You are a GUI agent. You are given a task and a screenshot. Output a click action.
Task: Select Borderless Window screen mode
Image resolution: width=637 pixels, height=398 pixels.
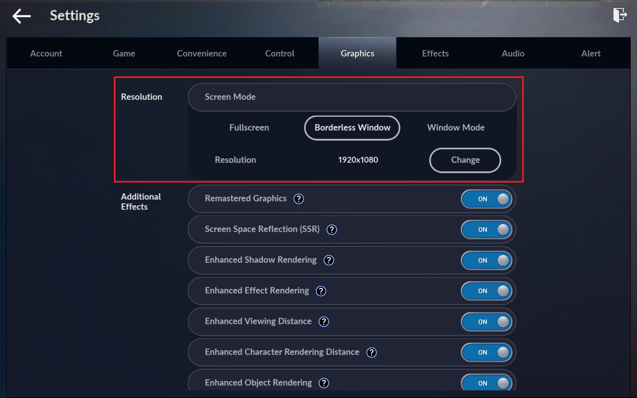tap(352, 128)
